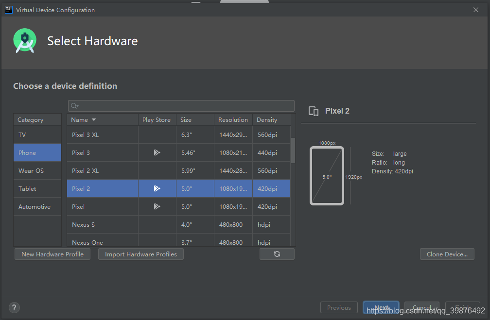Open New Hardware Profile
This screenshot has width=490, height=320.
(52, 253)
